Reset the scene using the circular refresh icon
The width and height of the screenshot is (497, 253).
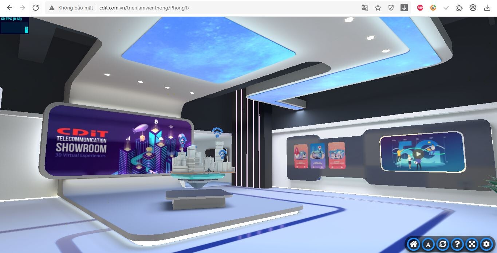point(442,244)
